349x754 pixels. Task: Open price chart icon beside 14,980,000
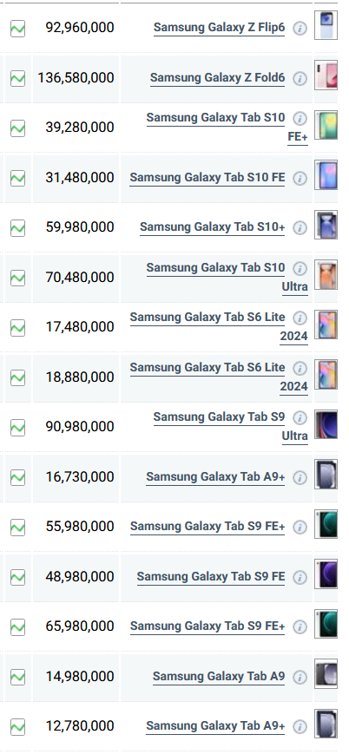[x=18, y=677]
